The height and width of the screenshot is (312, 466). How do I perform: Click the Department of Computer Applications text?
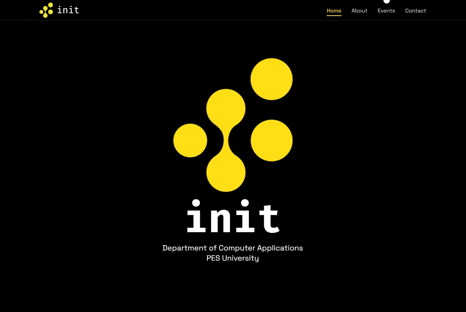click(x=233, y=248)
